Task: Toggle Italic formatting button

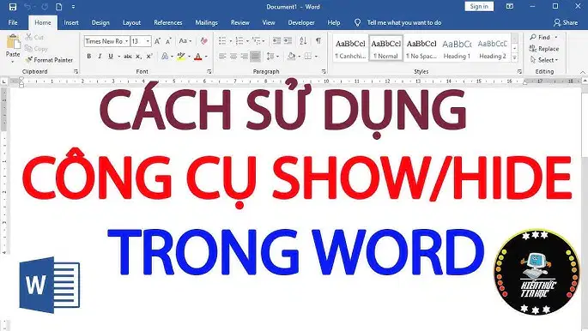Action: (100, 56)
